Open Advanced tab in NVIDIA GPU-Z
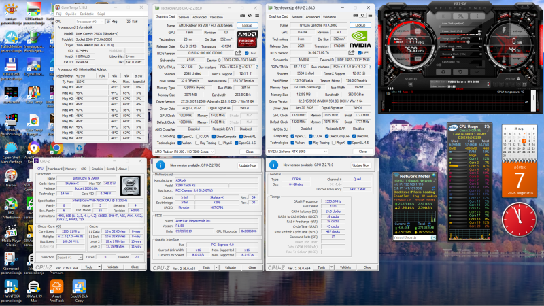This screenshot has height=306, width=544. point(313,16)
